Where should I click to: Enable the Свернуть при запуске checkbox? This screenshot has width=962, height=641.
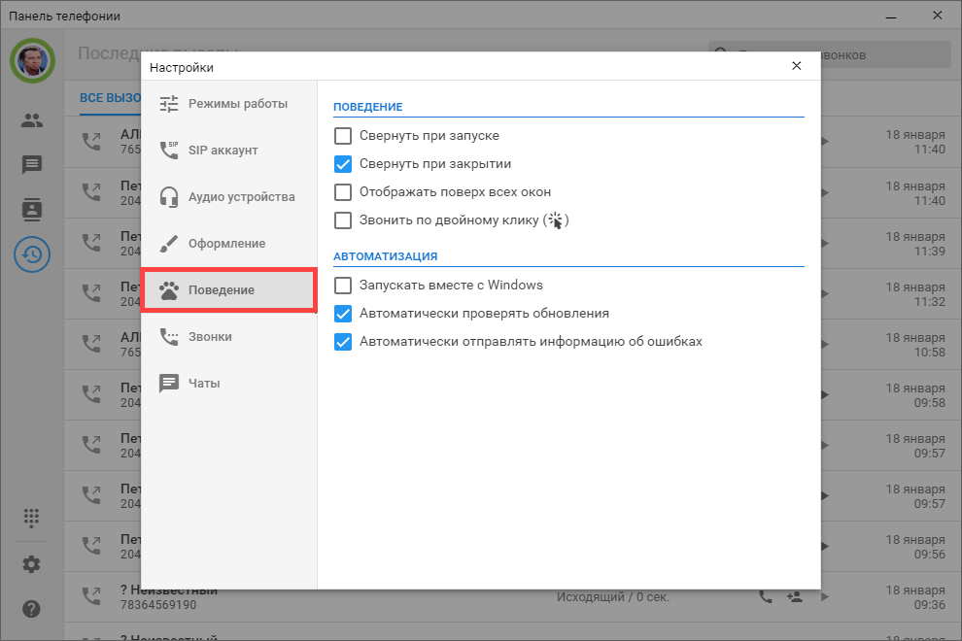pyautogui.click(x=343, y=136)
